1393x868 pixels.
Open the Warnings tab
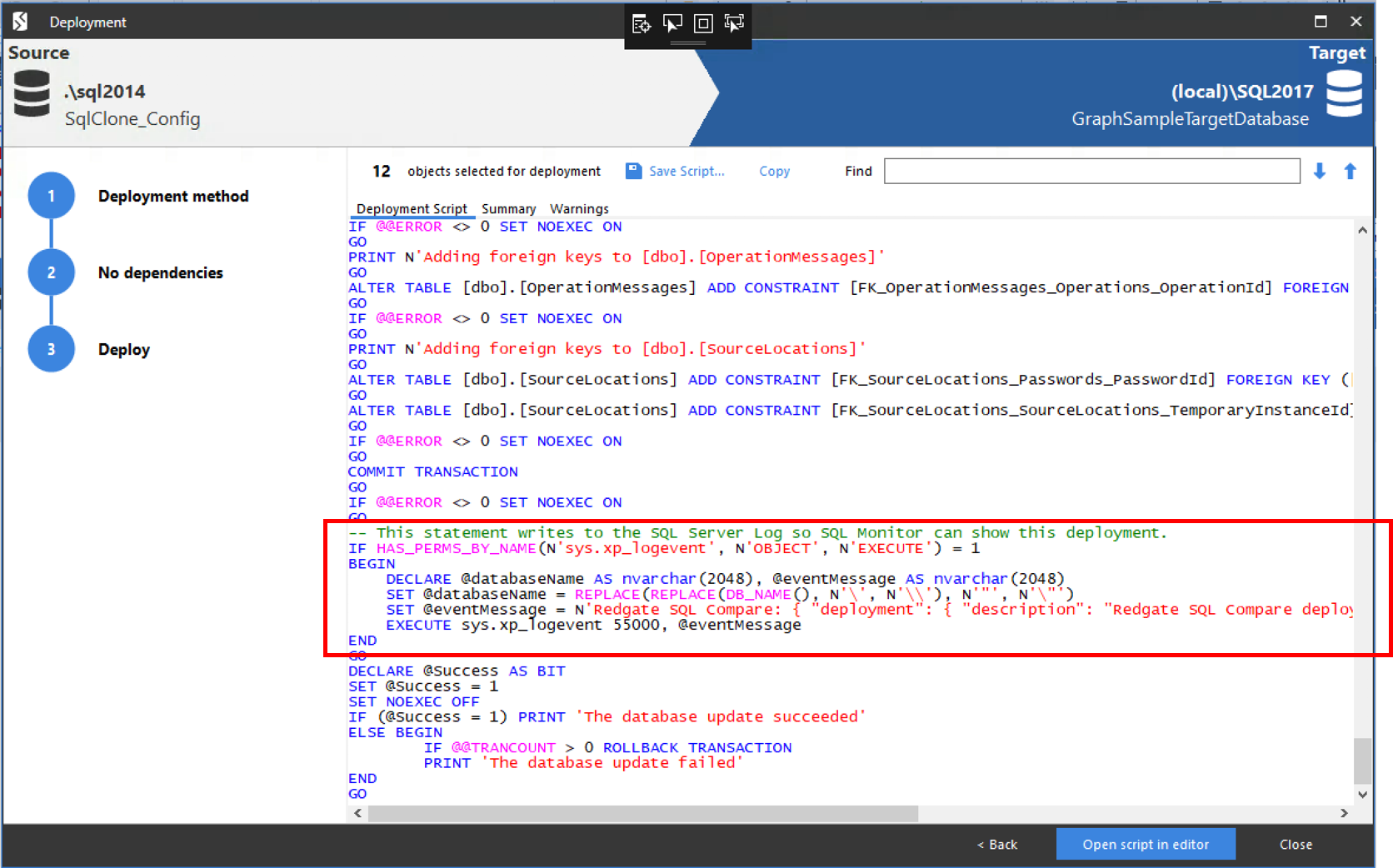579,209
